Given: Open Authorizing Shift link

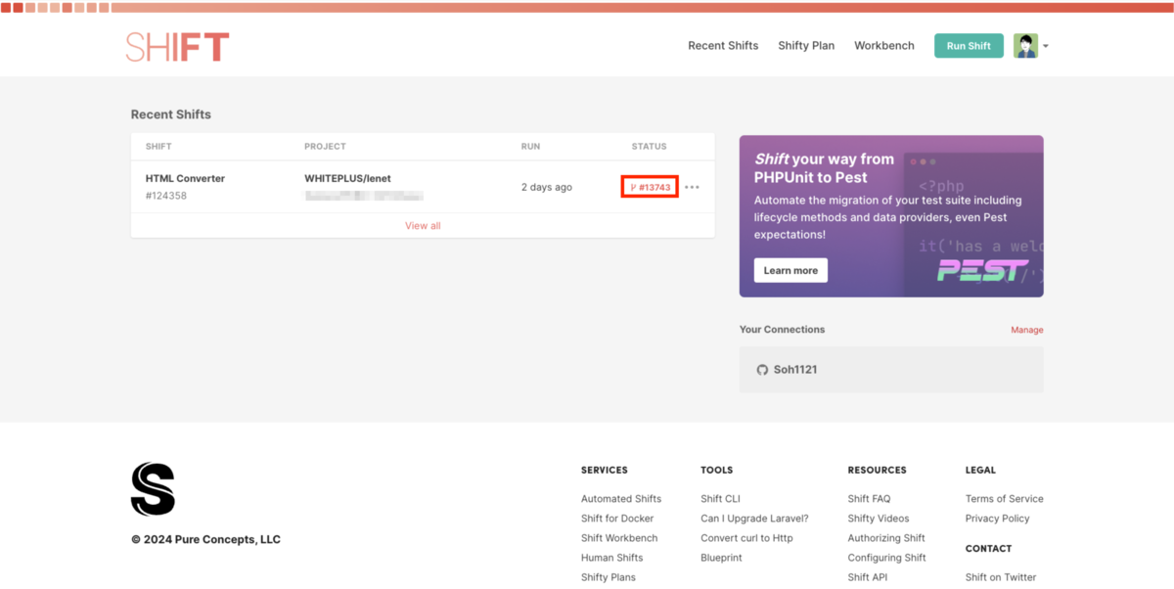Looking at the screenshot, I should tap(886, 538).
